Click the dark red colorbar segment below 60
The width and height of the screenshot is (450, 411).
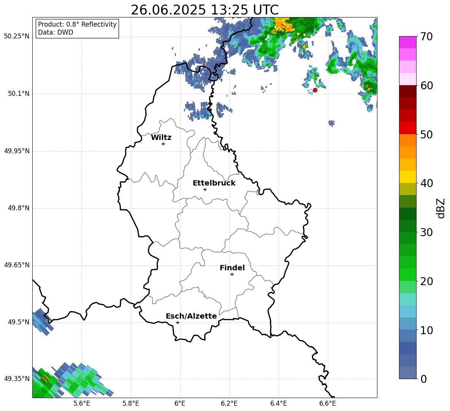click(x=407, y=91)
